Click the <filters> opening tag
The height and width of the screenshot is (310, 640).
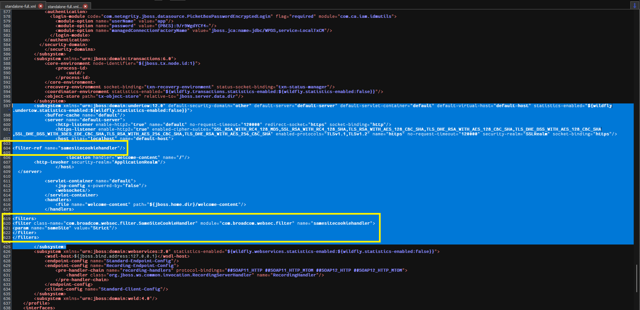coord(25,219)
